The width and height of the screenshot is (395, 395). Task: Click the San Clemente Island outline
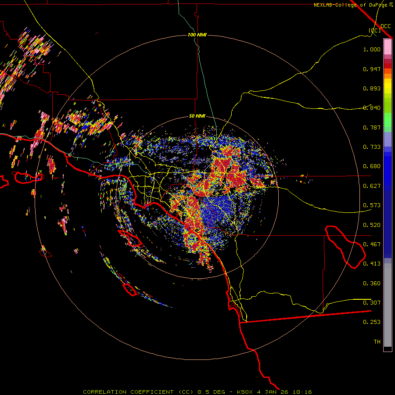click(x=130, y=290)
